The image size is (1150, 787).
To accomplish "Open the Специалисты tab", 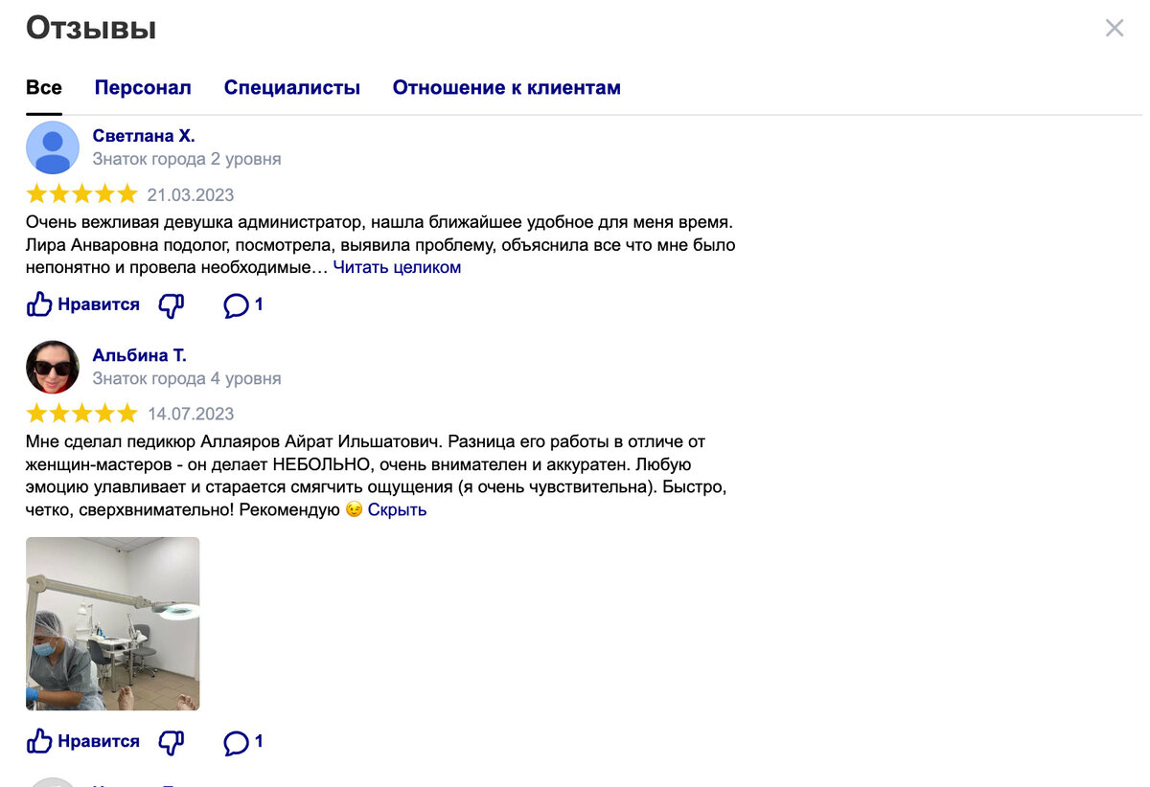I will click(290, 87).
